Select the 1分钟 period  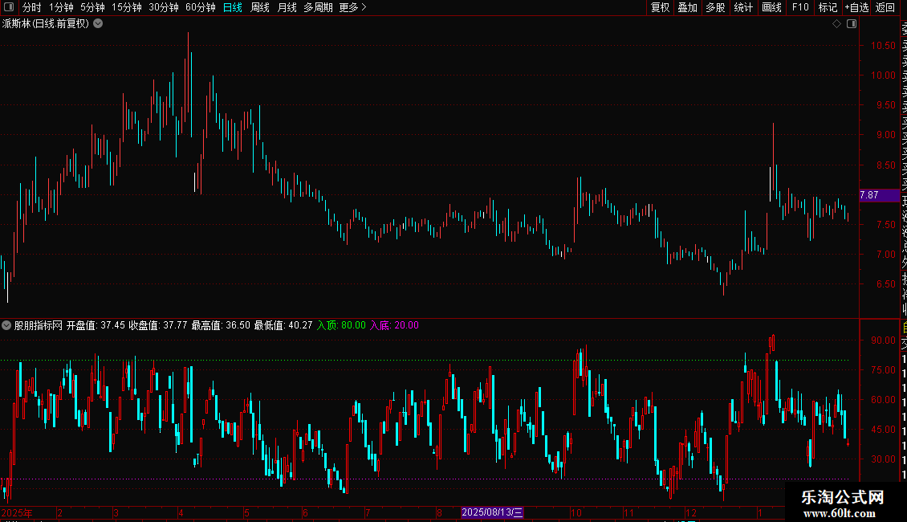pos(61,7)
